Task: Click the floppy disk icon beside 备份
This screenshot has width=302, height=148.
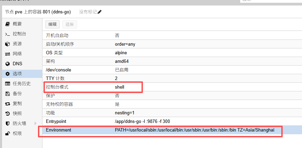Action: (x=7, y=94)
